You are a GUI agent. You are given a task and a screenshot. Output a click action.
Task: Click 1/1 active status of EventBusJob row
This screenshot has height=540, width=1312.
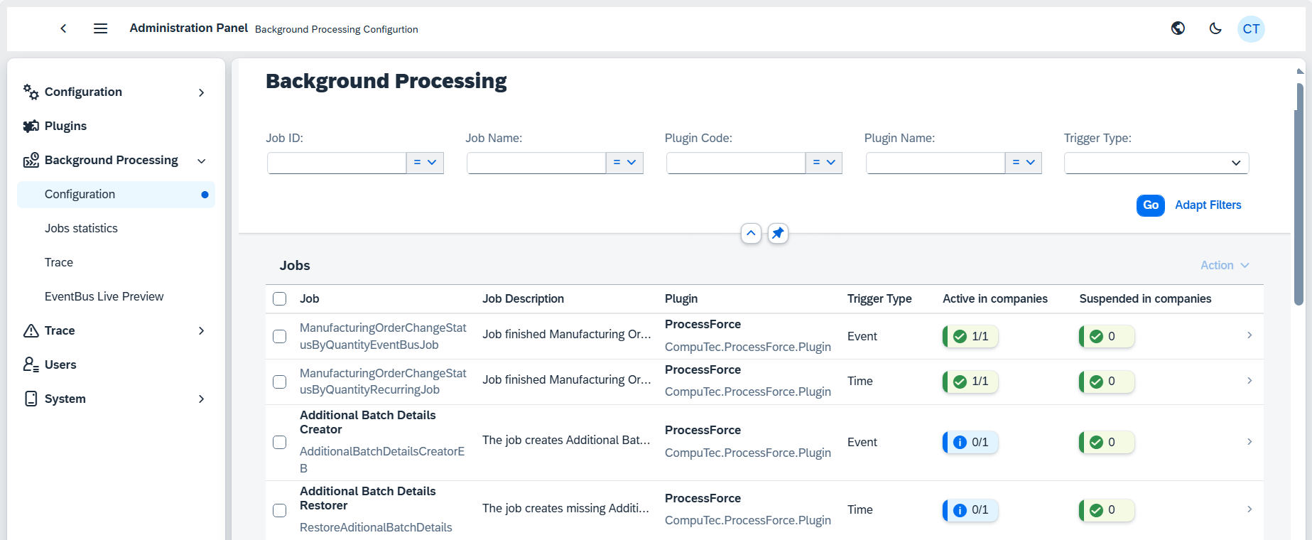click(970, 336)
